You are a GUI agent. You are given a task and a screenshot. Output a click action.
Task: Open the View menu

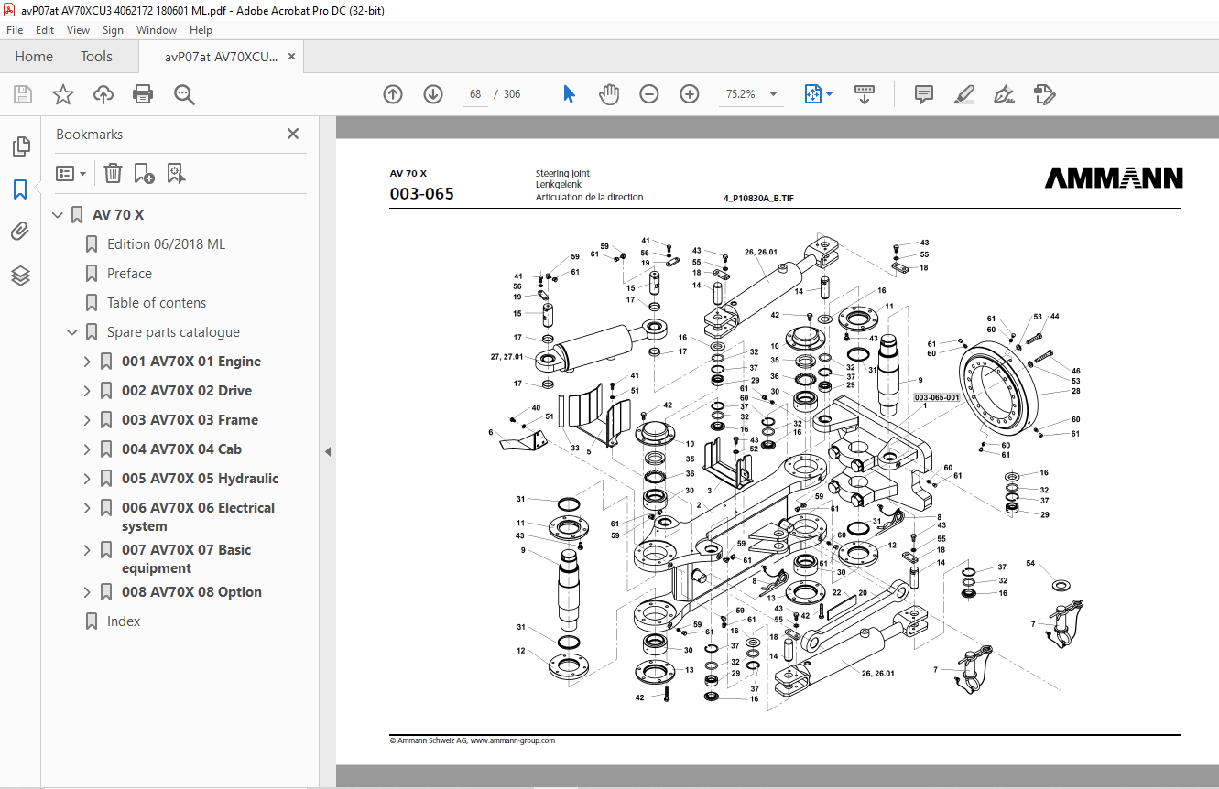[79, 30]
